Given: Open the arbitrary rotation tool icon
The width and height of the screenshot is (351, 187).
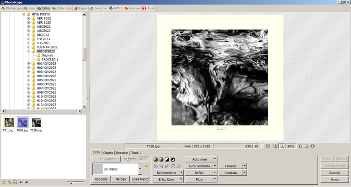Looking at the screenshot, I should click(155, 166).
